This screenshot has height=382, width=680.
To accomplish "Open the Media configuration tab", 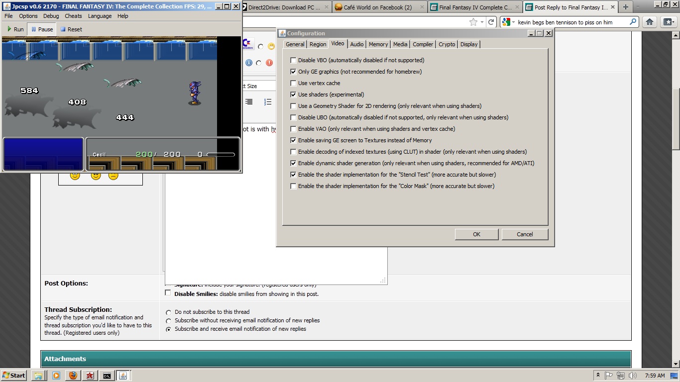I will (400, 44).
